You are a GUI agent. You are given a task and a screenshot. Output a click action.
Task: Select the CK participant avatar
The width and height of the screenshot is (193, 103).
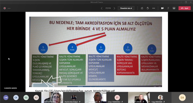pos(16,98)
